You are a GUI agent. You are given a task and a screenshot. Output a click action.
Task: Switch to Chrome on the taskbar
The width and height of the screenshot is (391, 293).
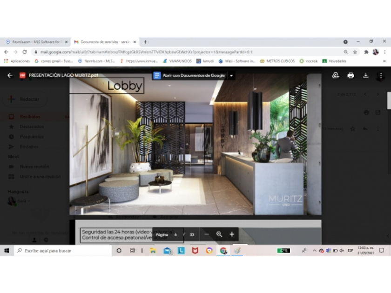point(223,251)
